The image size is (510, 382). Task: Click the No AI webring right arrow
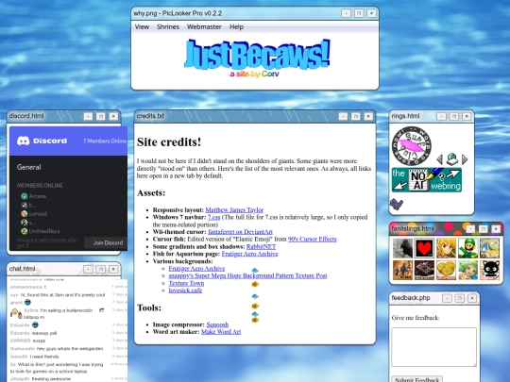pyautogui.click(x=453, y=174)
